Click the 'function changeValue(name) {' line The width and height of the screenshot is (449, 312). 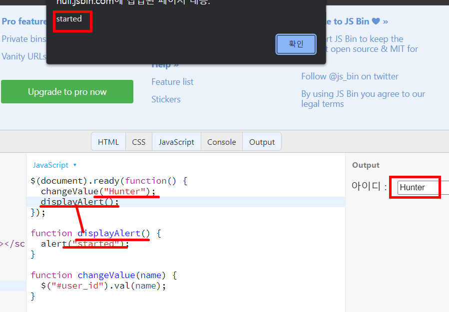tap(104, 275)
